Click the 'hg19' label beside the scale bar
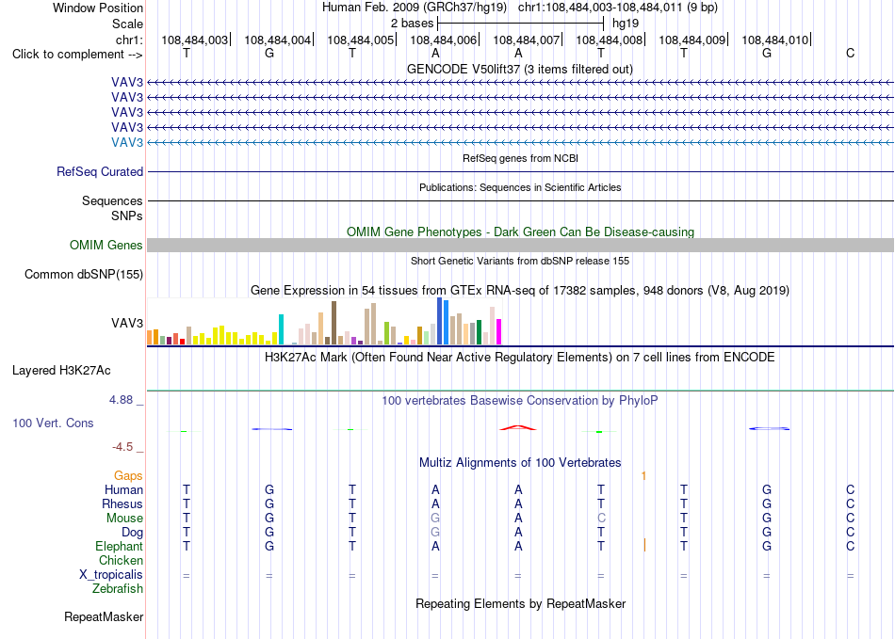The height and width of the screenshot is (639, 895). tap(625, 24)
